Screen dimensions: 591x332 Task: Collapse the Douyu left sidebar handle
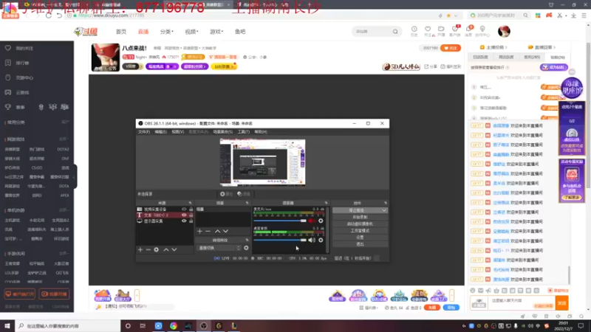[75, 176]
